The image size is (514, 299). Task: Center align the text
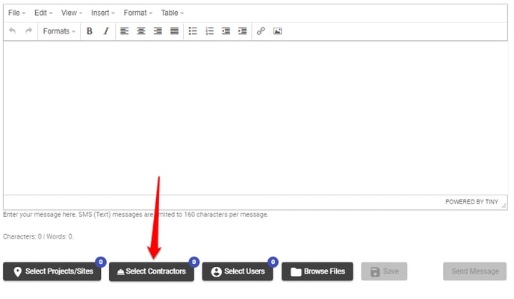point(141,31)
